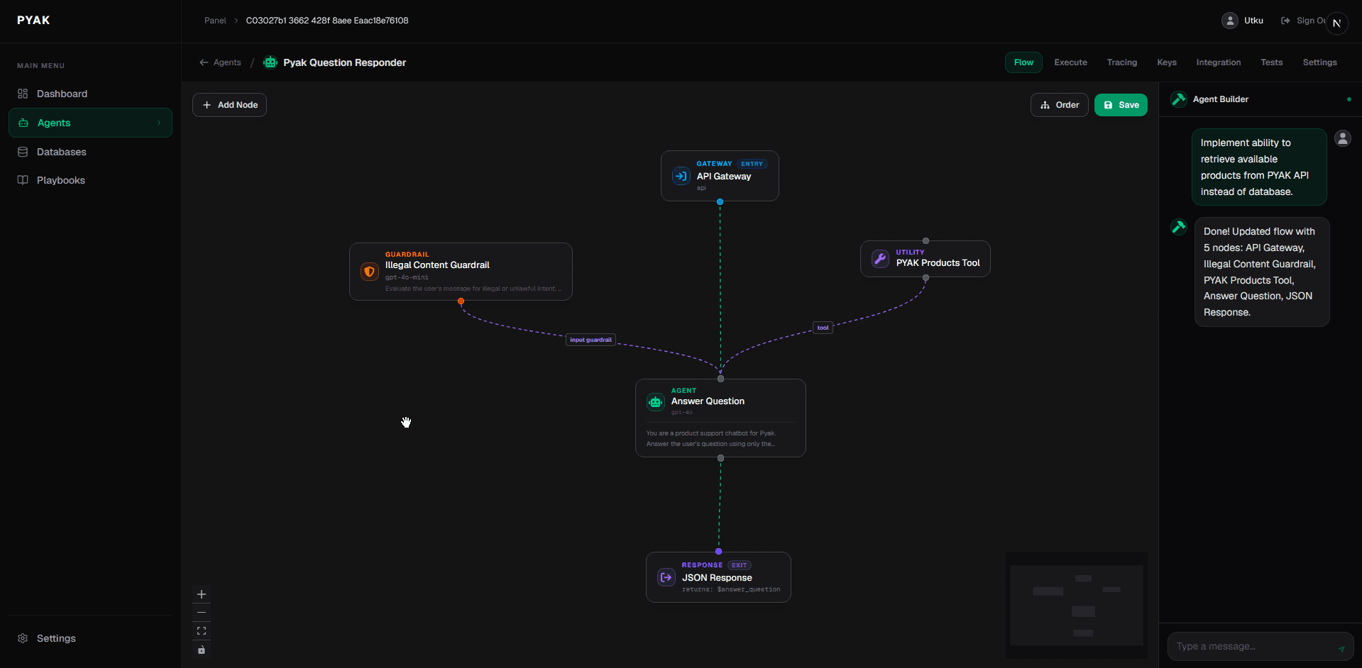Zoom in on the canvas

click(202, 594)
